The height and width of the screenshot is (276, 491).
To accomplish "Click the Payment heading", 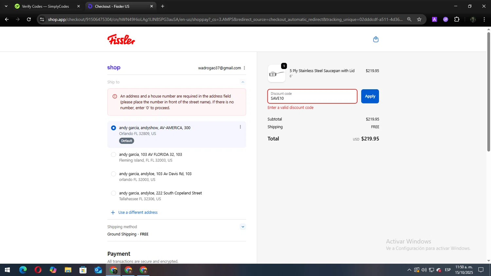I will 119,254.
